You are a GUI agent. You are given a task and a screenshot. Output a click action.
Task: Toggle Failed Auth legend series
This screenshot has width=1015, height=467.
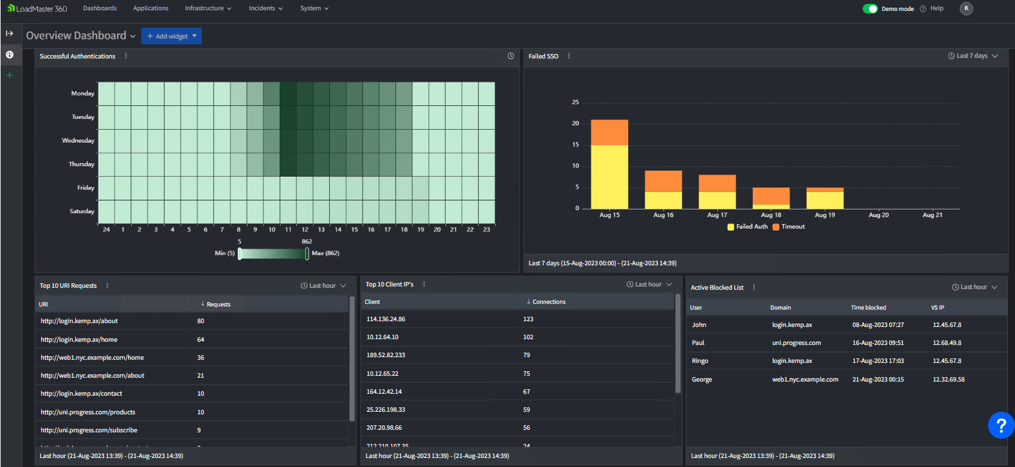[748, 227]
